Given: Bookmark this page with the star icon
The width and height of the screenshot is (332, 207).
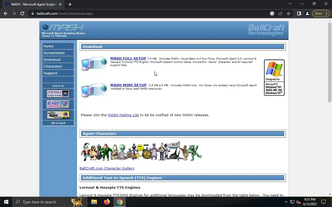Looking at the screenshot, I should point(289,13).
